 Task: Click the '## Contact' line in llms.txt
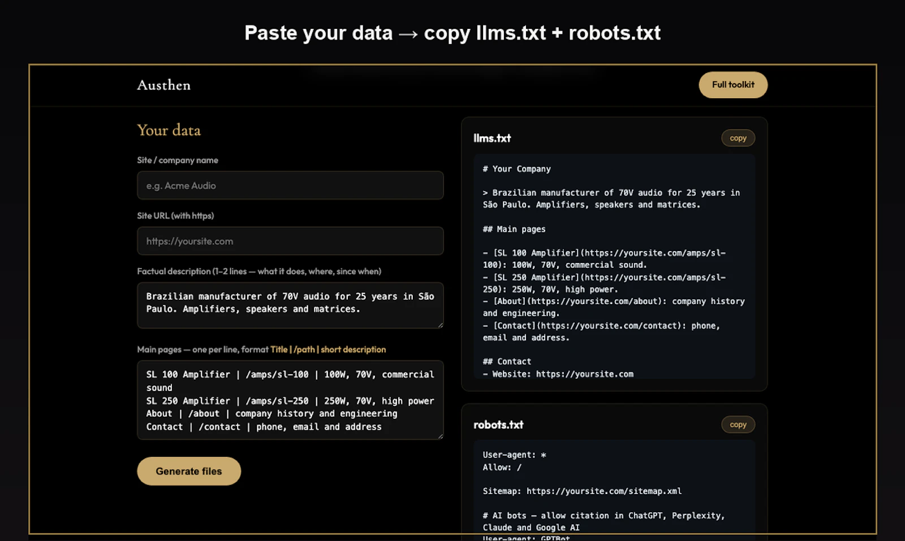(507, 361)
